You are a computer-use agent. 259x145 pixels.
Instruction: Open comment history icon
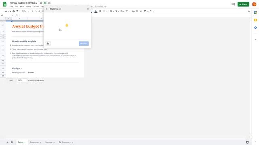pyautogui.click(x=233, y=4)
